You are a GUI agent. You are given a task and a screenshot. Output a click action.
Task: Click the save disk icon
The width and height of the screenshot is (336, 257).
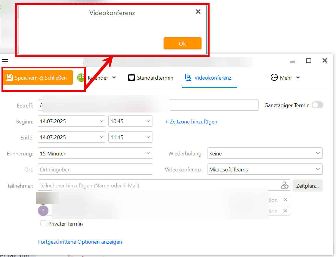(9, 77)
